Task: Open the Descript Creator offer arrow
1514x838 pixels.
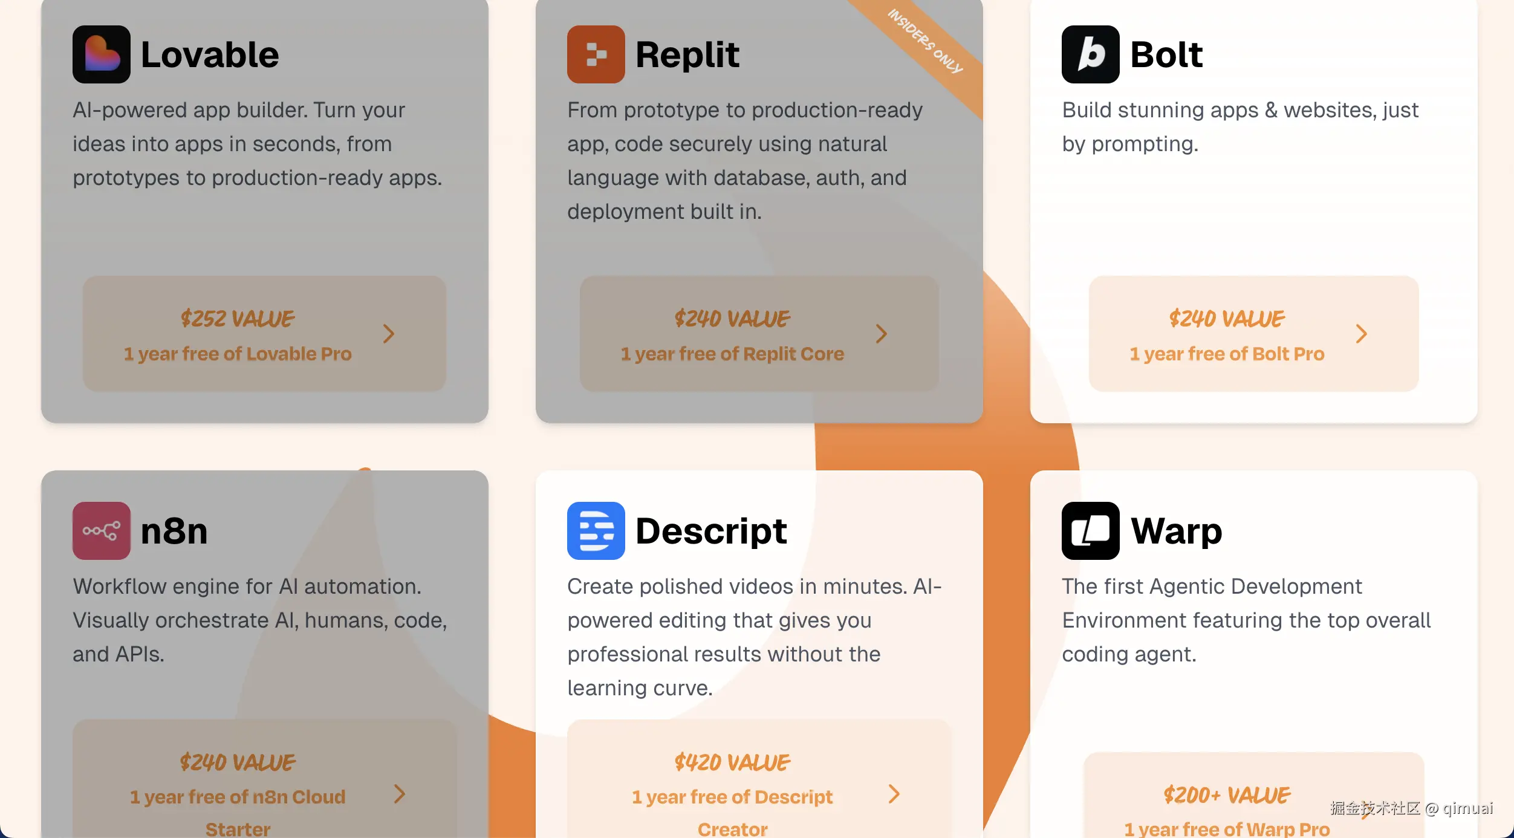Action: coord(894,794)
